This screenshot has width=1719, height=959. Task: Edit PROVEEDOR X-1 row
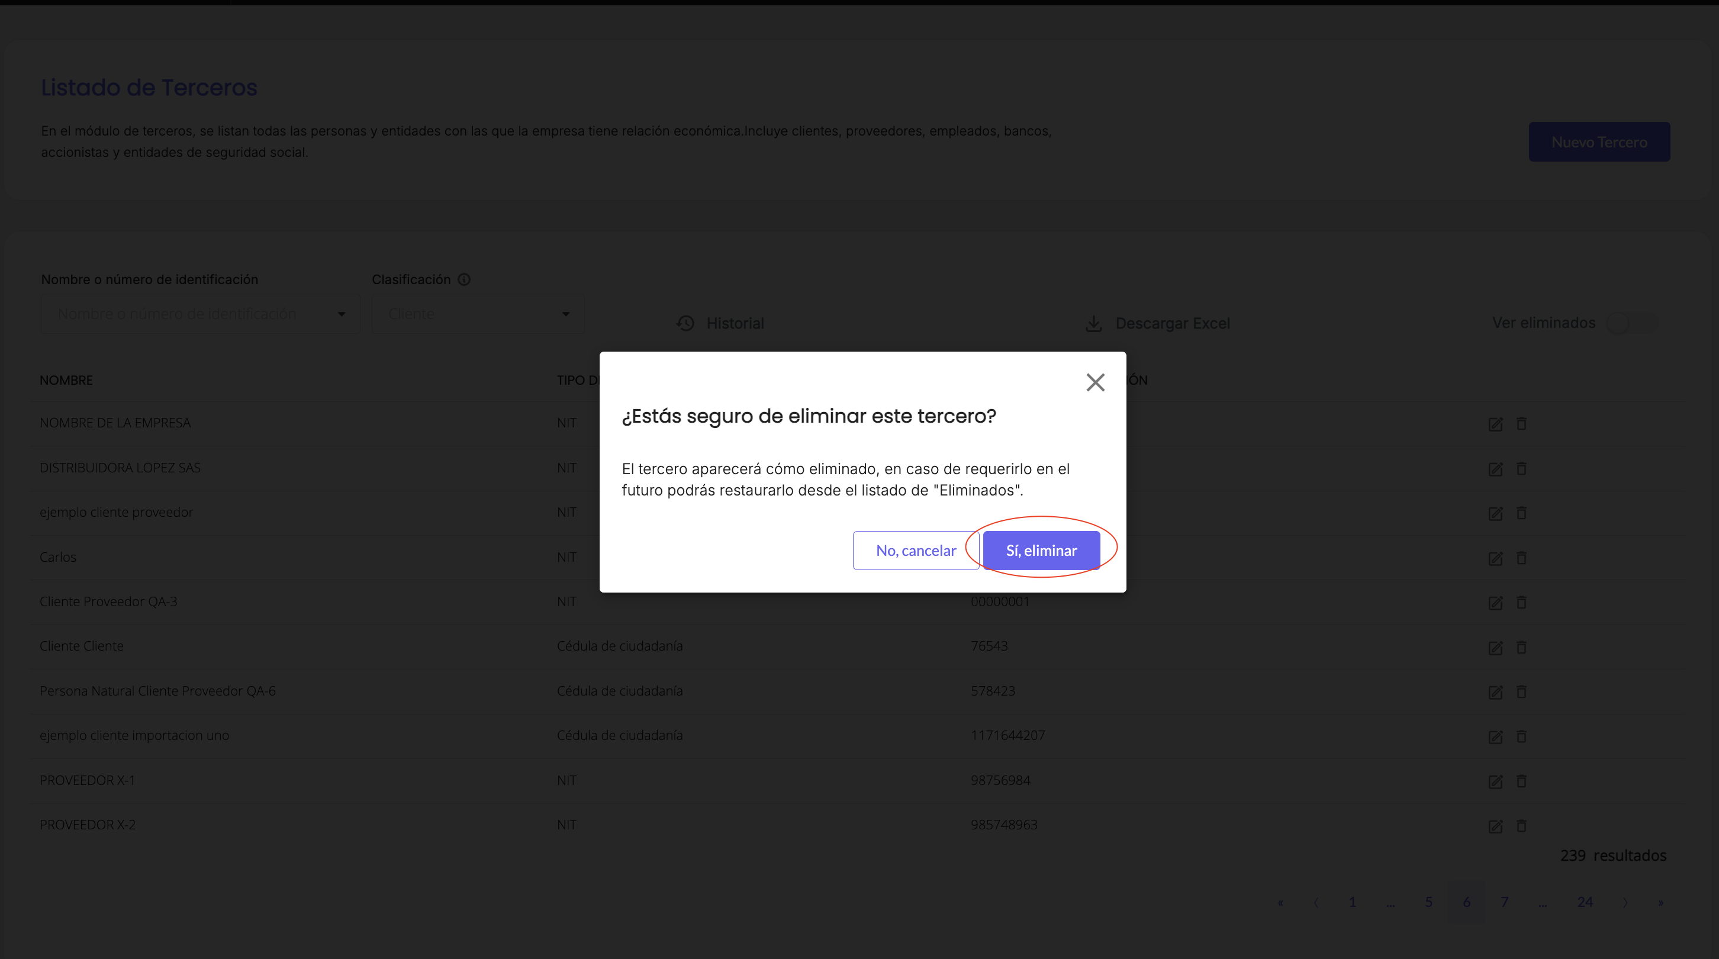(x=1495, y=781)
